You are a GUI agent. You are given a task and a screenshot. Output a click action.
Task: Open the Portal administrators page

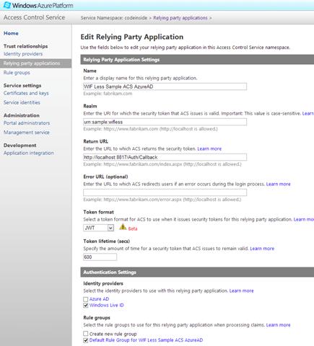(27, 123)
